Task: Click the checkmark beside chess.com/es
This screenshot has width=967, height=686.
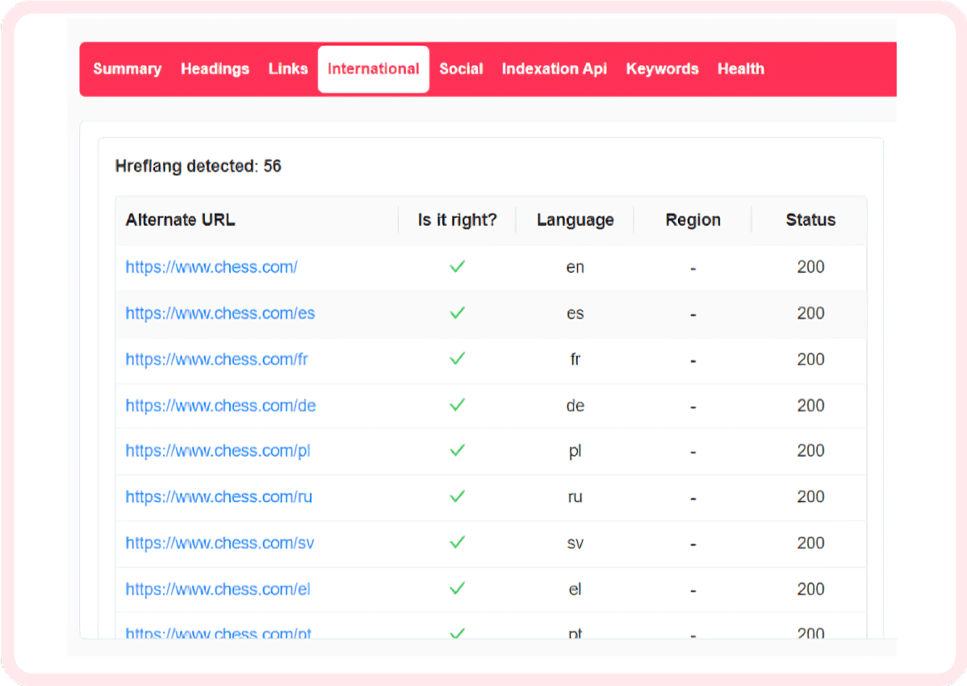Action: [457, 313]
